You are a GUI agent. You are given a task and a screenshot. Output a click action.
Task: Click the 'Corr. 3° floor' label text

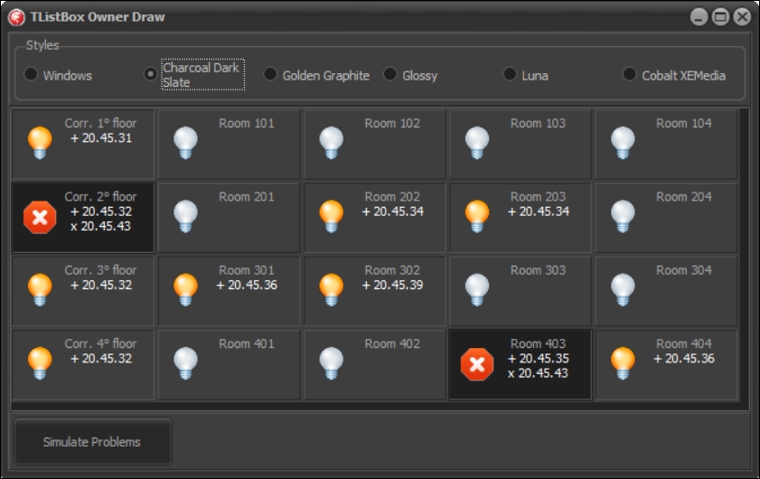(x=100, y=270)
